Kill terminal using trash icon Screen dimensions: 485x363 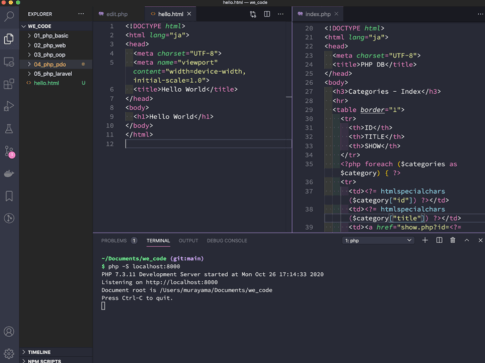[x=453, y=240]
